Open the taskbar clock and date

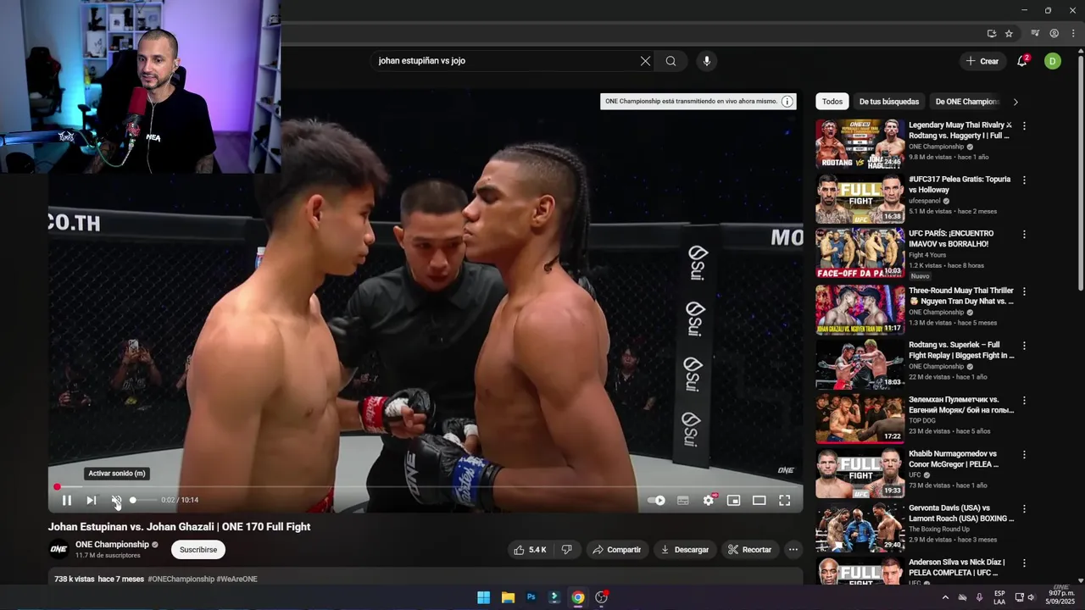click(1060, 597)
